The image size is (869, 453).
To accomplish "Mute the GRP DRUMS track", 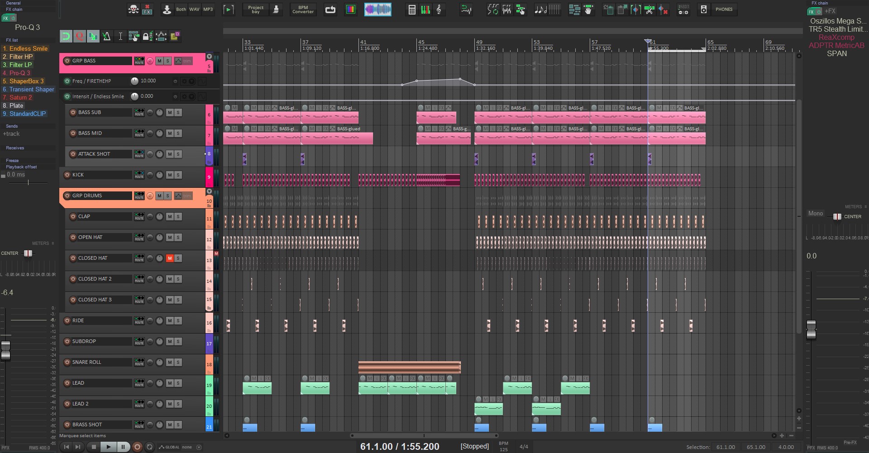I will point(159,196).
